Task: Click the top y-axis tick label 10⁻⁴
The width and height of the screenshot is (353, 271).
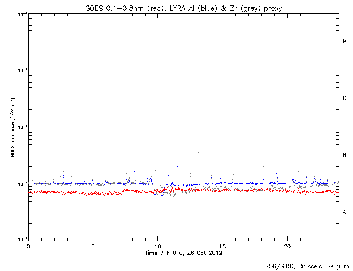Action: point(22,13)
